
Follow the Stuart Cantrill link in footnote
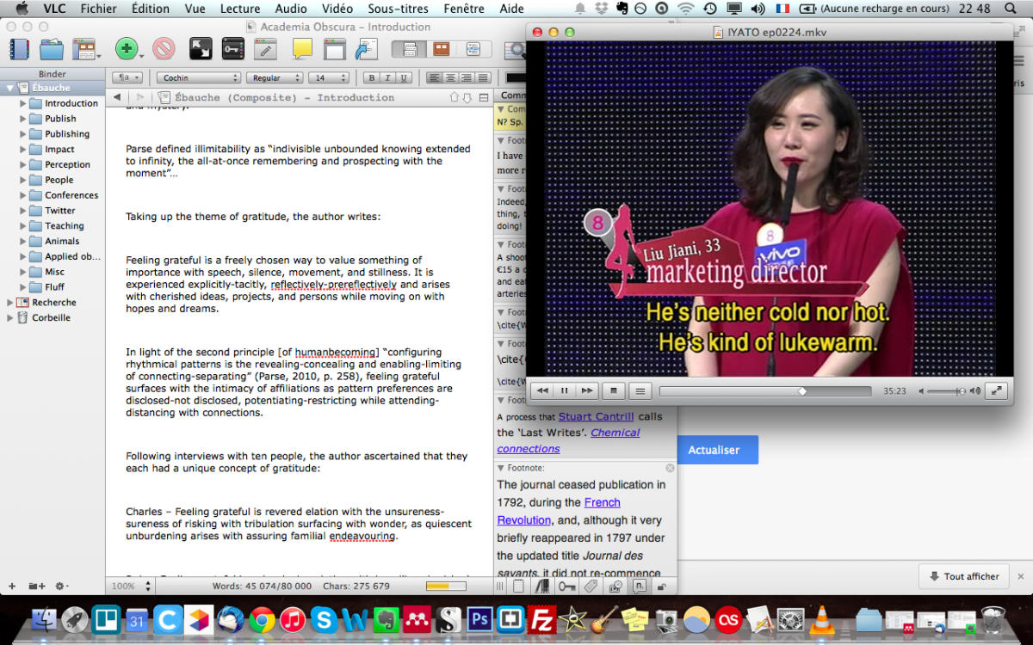pos(596,416)
